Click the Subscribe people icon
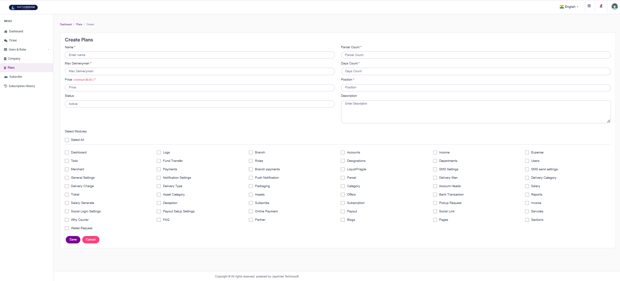This screenshot has width=620, height=281. (x=6, y=77)
